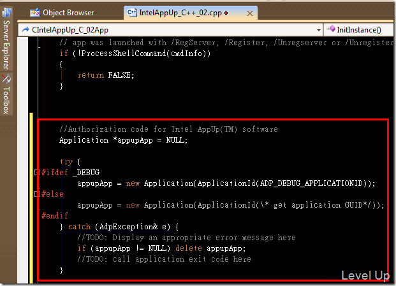Open the CIntelAppUp_C_02App class dropdown
The height and width of the screenshot is (286, 396).
pyautogui.click(x=170, y=30)
